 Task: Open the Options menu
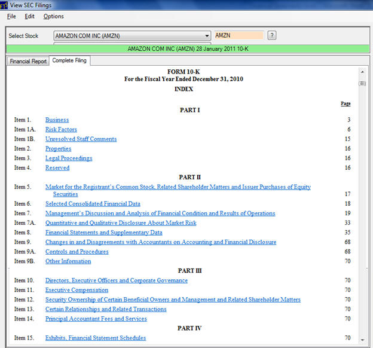(54, 16)
